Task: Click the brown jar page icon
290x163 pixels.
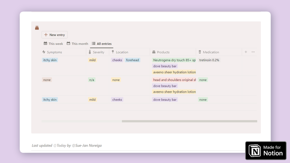Action: 37,28
